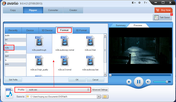176x102 pixels.
Task: Click profile list scrollbar up arrow
Action: pos(105,36)
